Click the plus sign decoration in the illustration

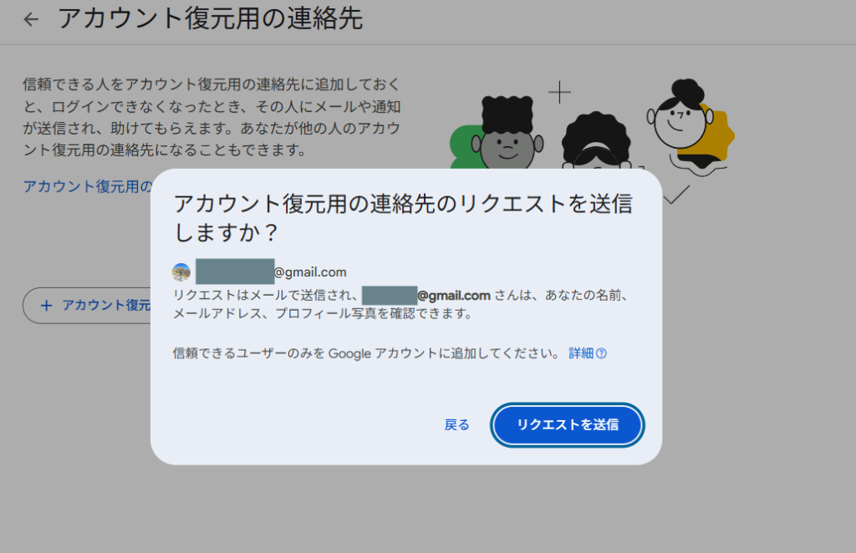coord(558,91)
